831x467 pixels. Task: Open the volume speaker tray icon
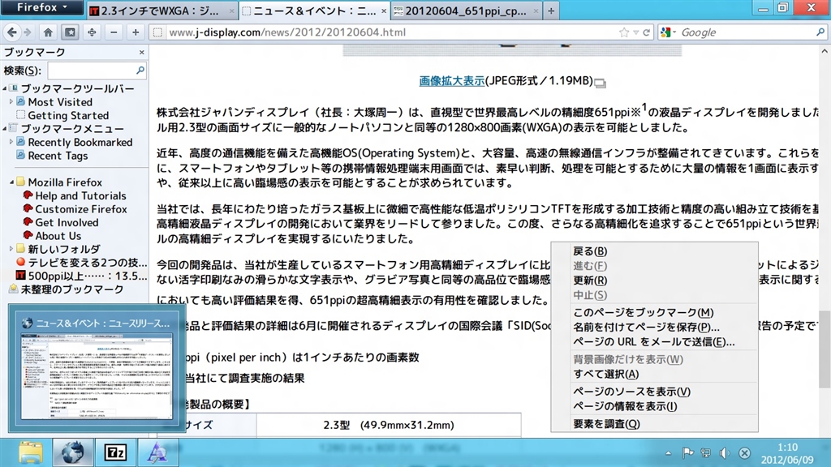(x=725, y=452)
